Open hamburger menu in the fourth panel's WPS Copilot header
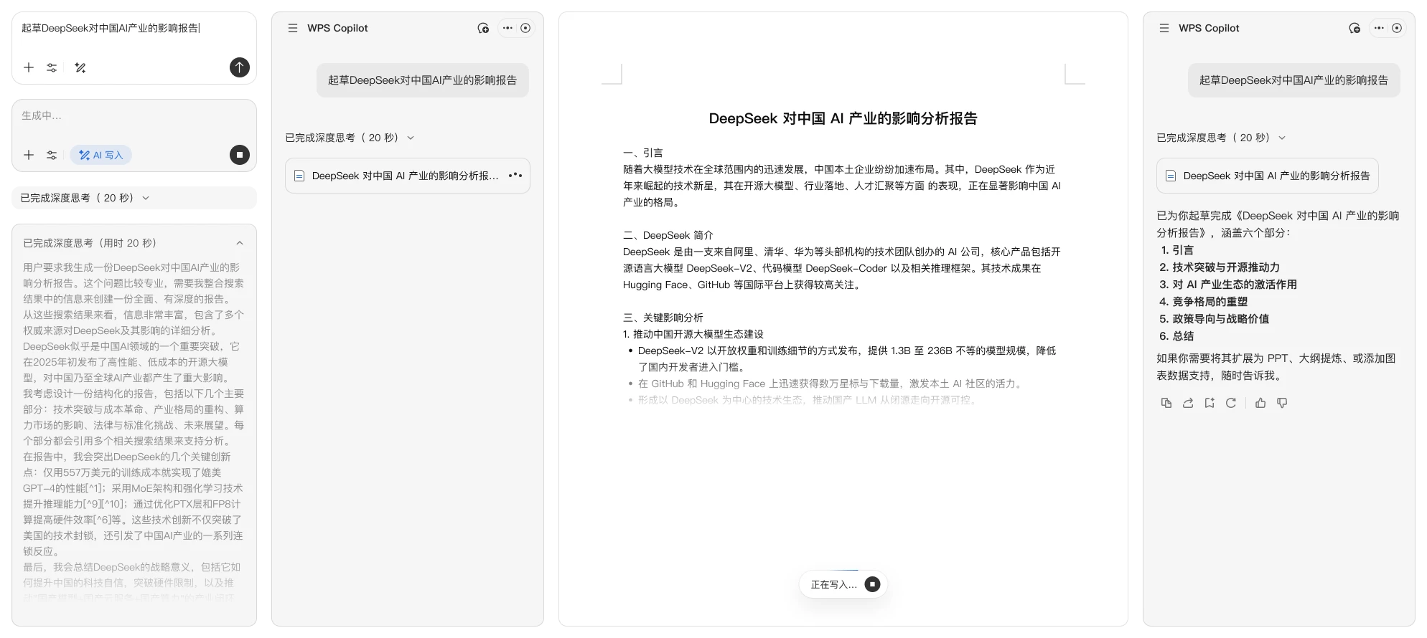Viewport: 1427px width, 638px height. (1164, 28)
